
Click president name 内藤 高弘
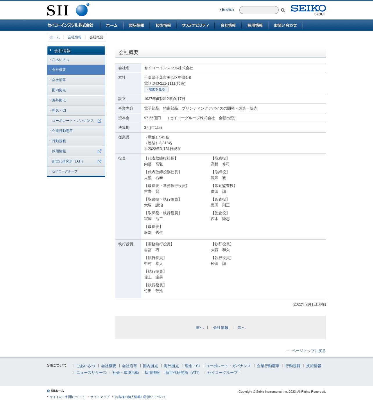(154, 164)
